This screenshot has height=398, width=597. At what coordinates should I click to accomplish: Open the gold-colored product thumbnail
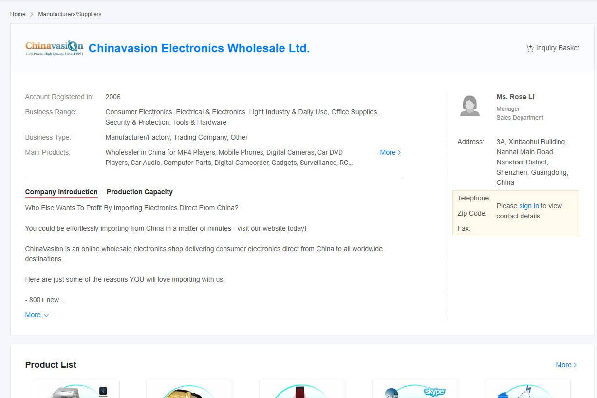coord(189,390)
